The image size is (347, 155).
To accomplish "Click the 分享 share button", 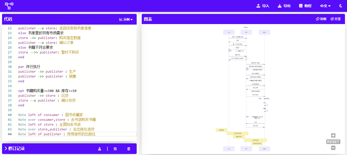I will (x=336, y=19).
